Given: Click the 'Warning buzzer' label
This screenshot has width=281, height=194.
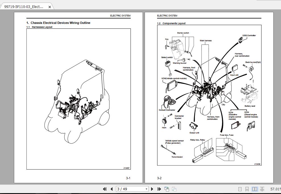Looking at the screenshot, I should pyautogui.click(x=180, y=63).
